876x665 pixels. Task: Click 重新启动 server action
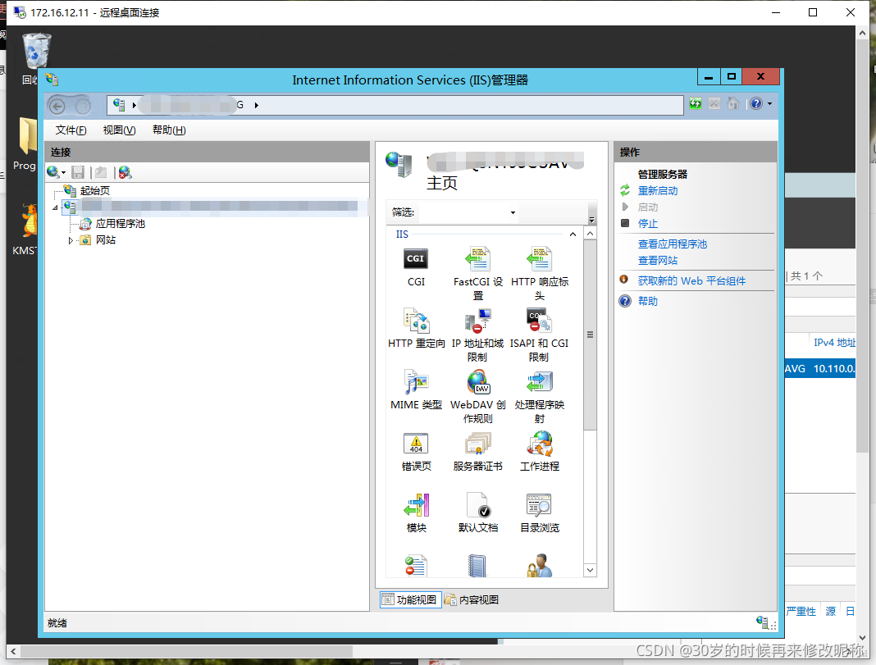tap(658, 191)
